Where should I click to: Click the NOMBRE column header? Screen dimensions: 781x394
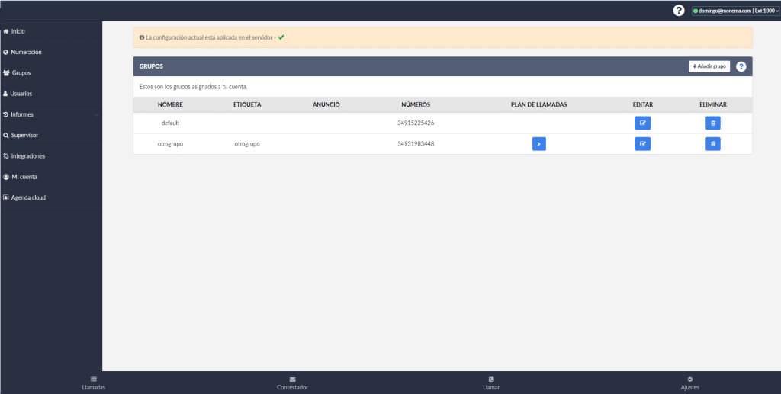pos(170,104)
